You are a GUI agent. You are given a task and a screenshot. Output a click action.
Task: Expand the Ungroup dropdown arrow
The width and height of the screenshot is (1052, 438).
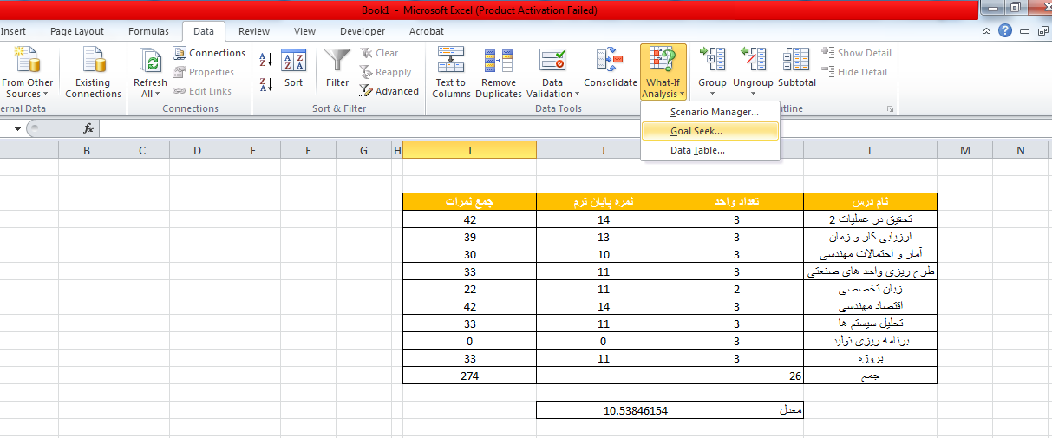753,94
